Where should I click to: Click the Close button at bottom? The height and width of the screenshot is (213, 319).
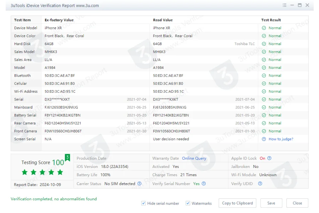pyautogui.click(x=297, y=203)
